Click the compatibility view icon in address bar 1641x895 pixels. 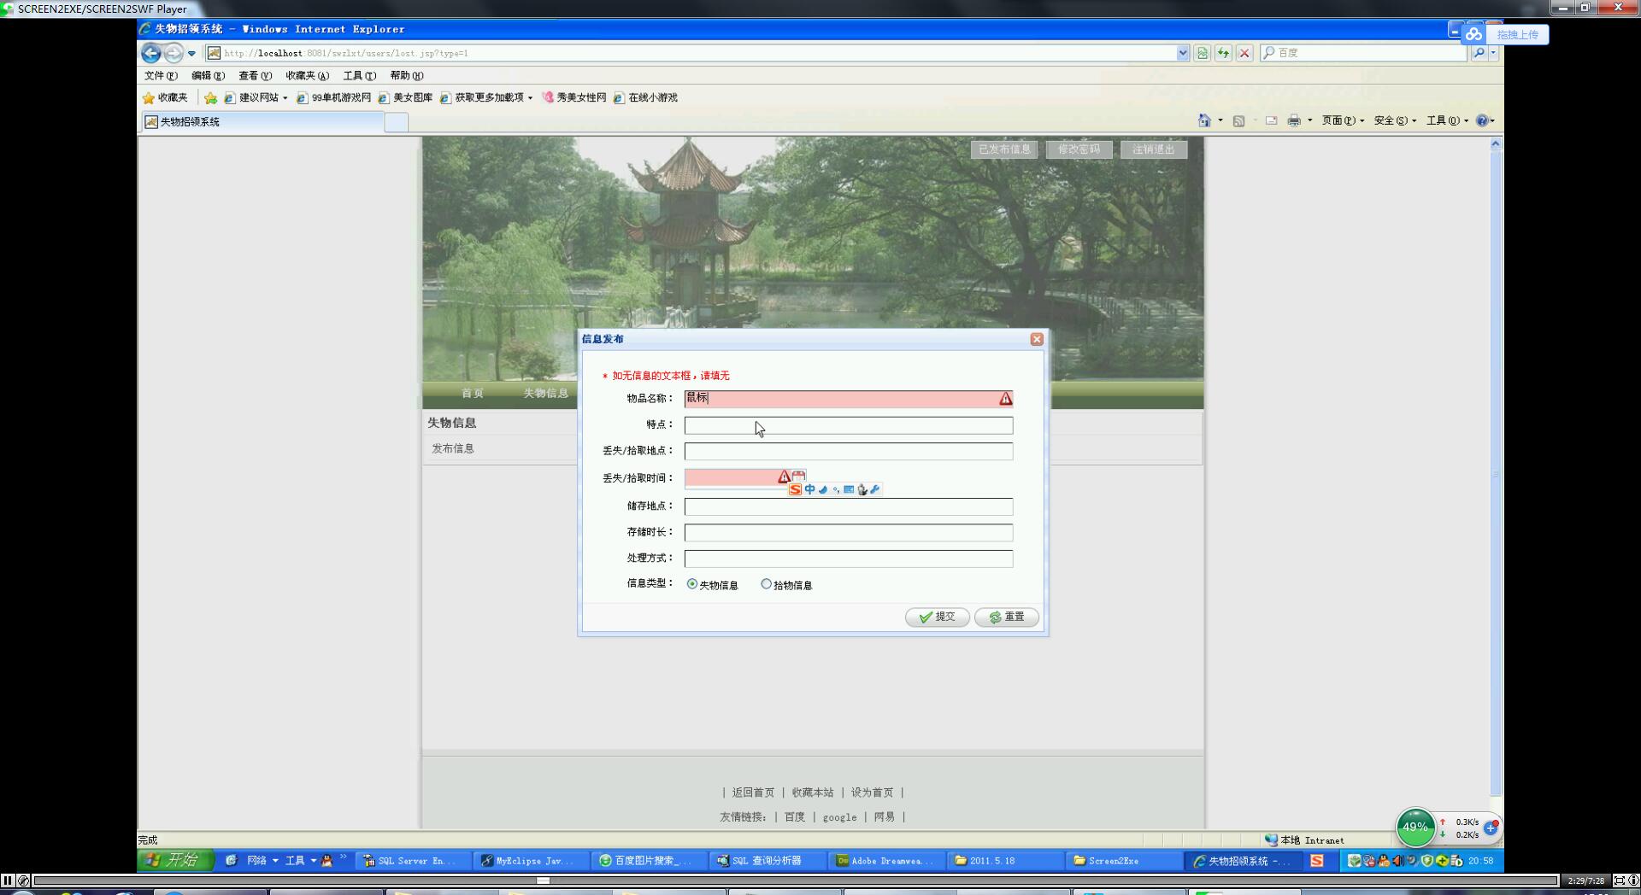pos(1203,53)
